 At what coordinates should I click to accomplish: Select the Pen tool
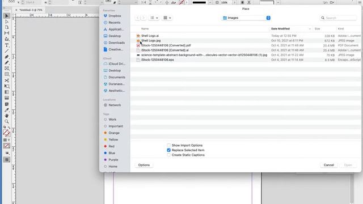coord(7,57)
